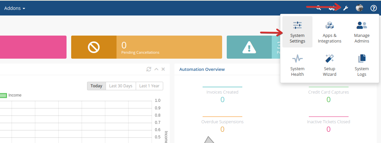Select the Today chart range
The height and width of the screenshot is (143, 381).
pos(96,86)
